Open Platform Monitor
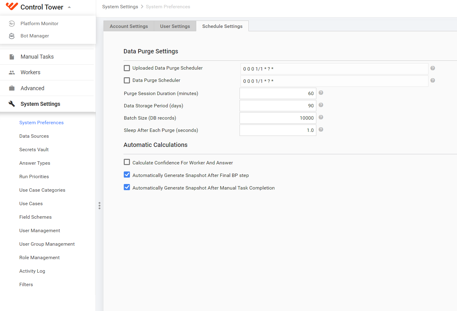 pyautogui.click(x=39, y=24)
